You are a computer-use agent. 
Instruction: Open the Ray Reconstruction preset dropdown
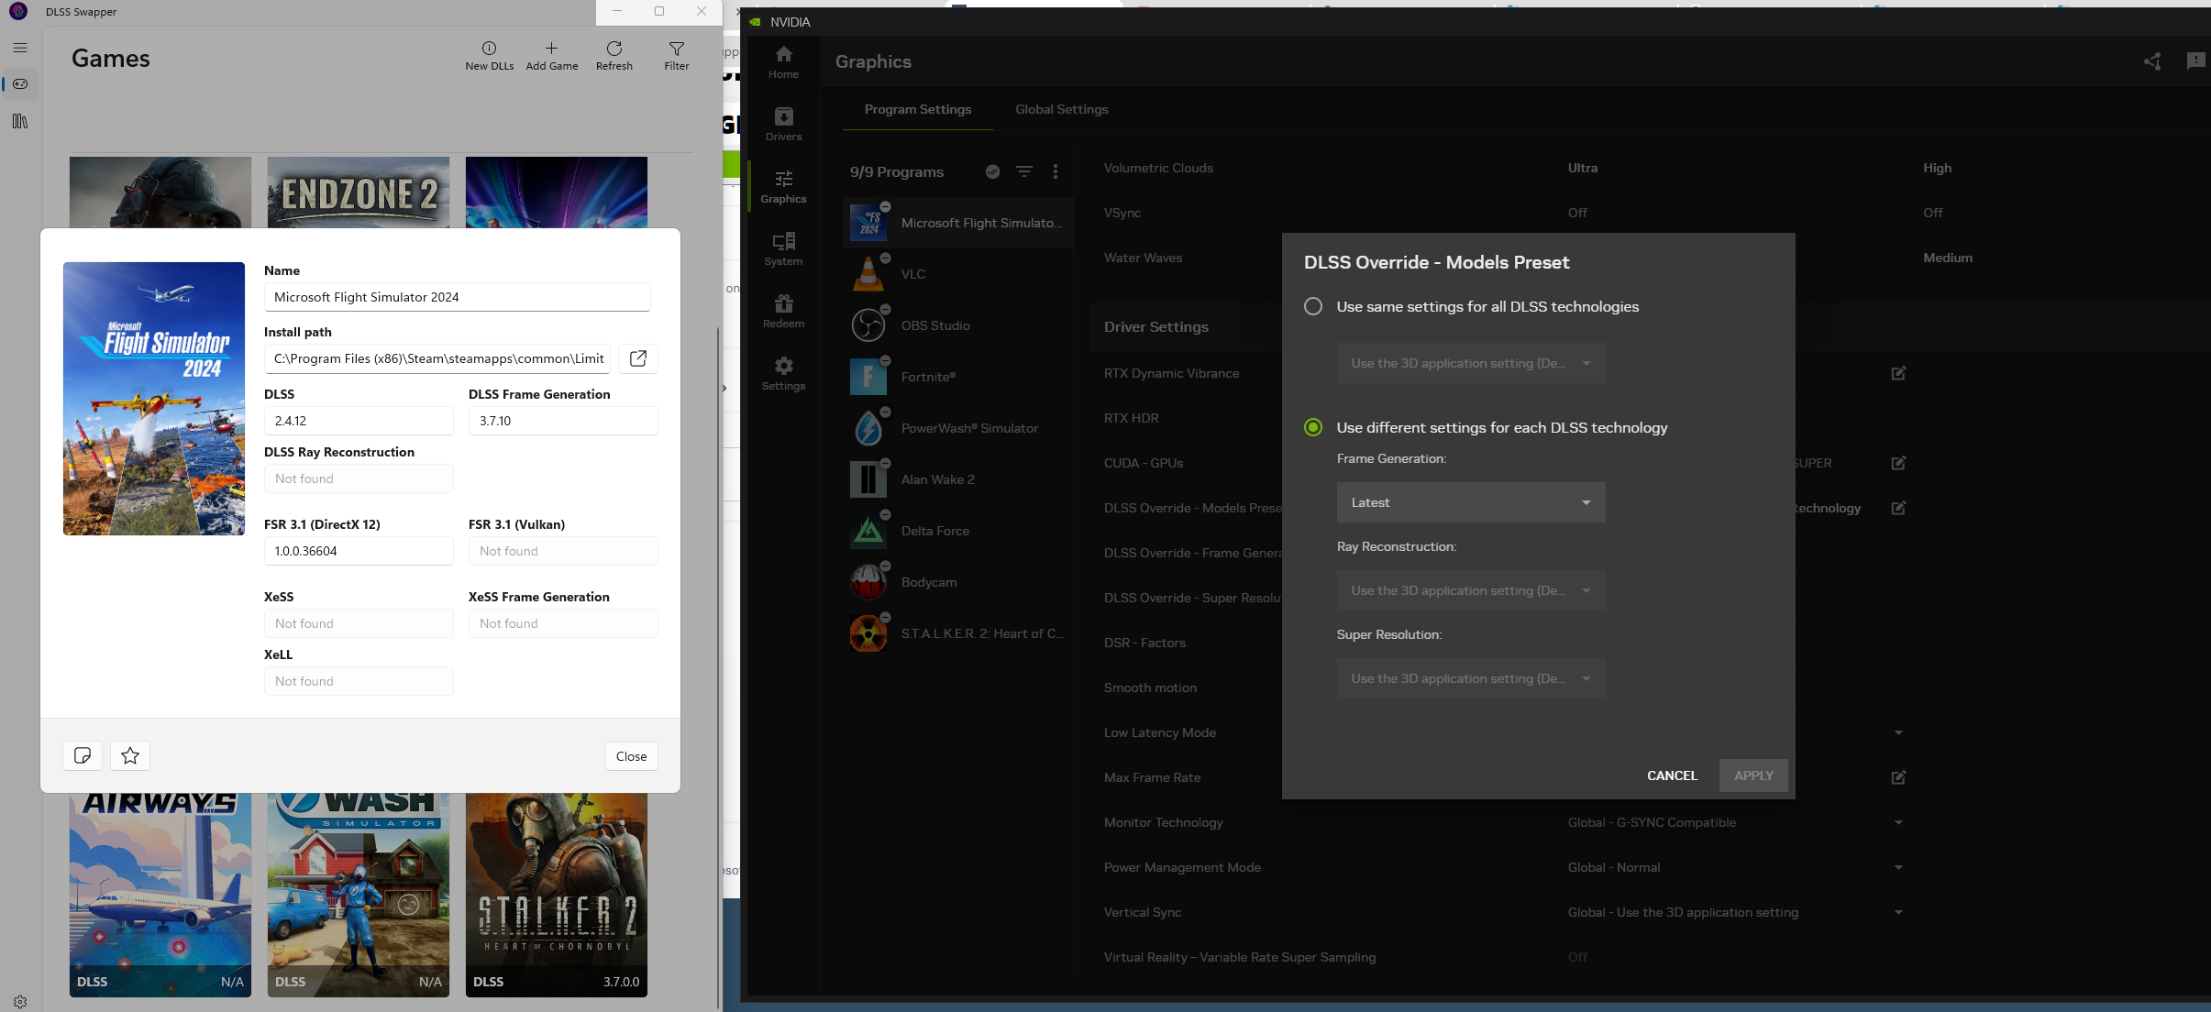point(1471,590)
